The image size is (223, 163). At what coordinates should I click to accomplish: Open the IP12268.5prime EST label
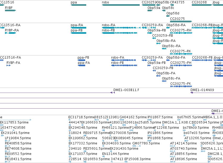(x=166, y=128)
